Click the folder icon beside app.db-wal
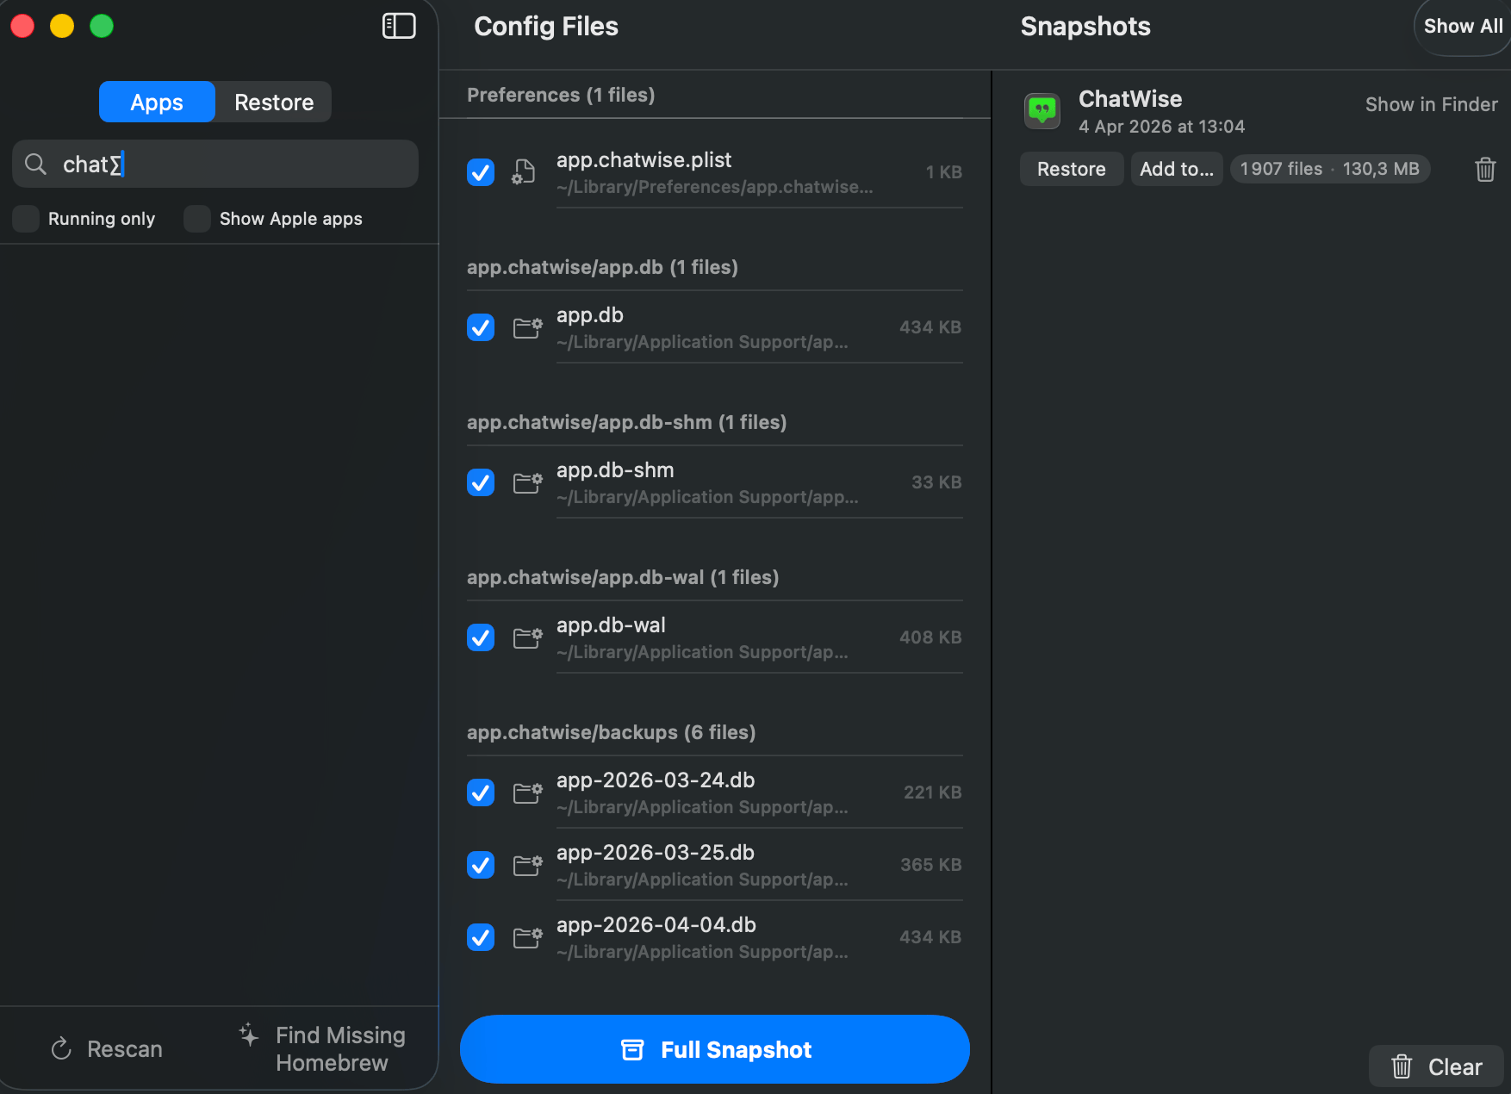Viewport: 1511px width, 1094px height. pos(527,637)
